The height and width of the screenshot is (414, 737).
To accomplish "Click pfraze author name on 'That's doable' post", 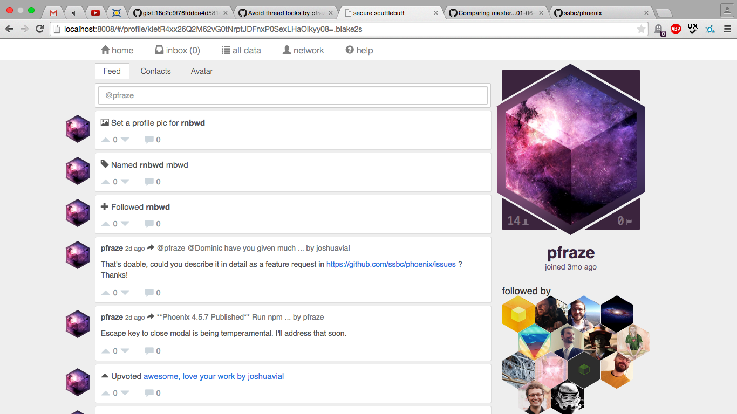I will point(112,248).
